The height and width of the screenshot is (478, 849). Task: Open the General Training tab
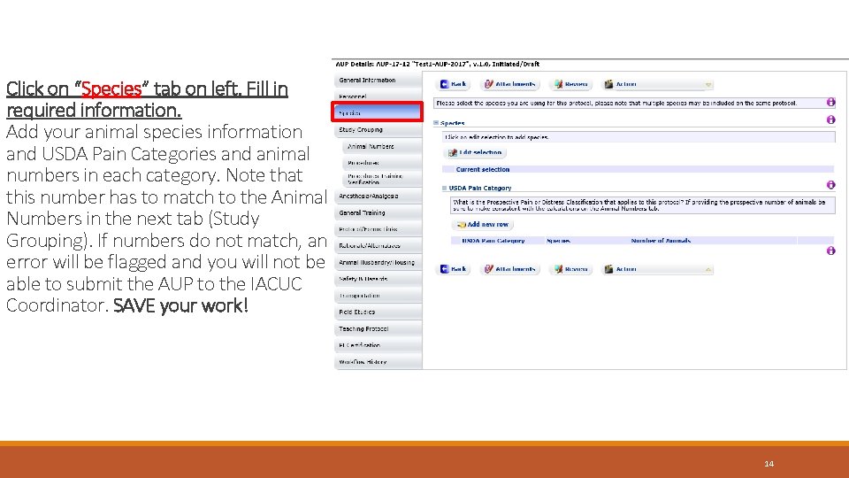(x=378, y=213)
